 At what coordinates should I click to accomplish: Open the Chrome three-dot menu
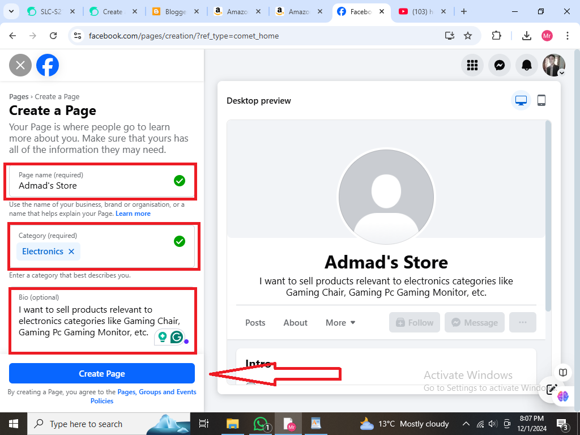click(x=568, y=36)
